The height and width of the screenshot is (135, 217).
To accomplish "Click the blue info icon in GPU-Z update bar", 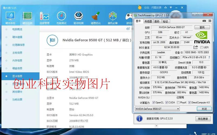I will coord(139,119).
